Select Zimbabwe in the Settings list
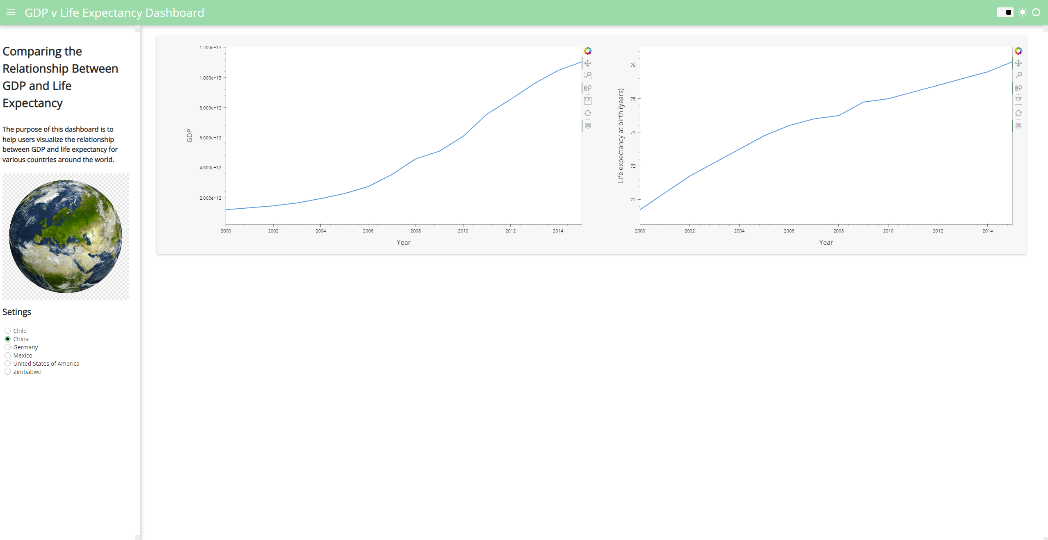Viewport: 1048px width, 540px height. (x=7, y=372)
